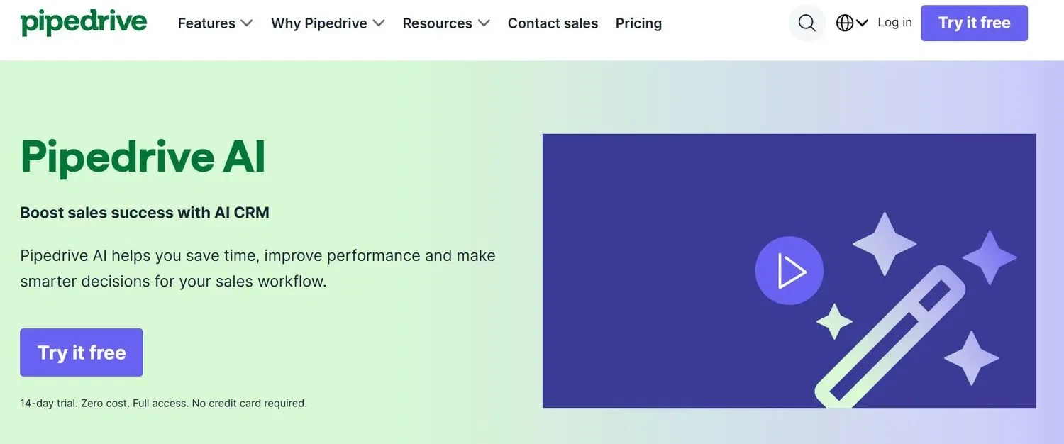The image size is (1064, 444).
Task: Go to the Pricing page
Action: pyautogui.click(x=638, y=23)
